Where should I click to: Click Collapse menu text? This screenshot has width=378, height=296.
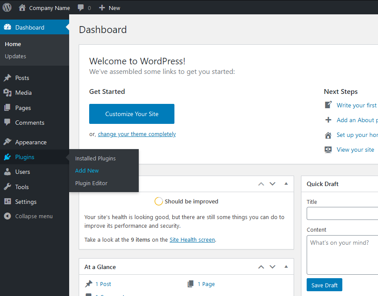point(34,216)
